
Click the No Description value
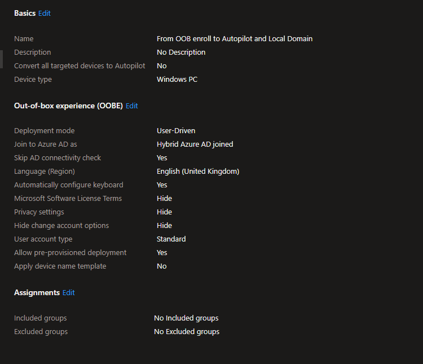click(181, 52)
